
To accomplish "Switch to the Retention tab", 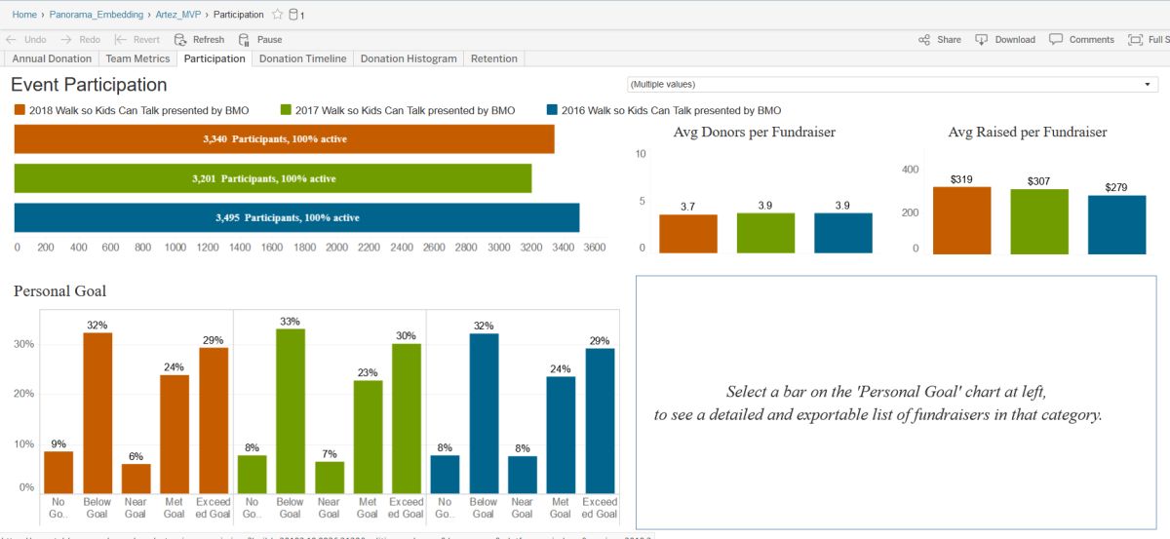I will pos(494,58).
